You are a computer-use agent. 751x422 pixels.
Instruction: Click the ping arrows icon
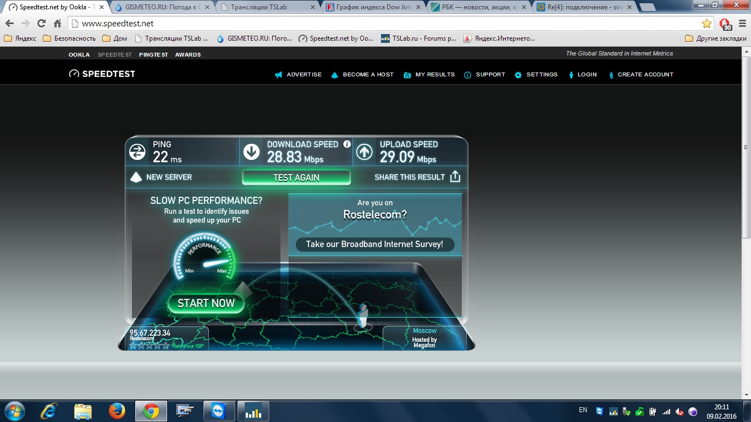tap(137, 152)
